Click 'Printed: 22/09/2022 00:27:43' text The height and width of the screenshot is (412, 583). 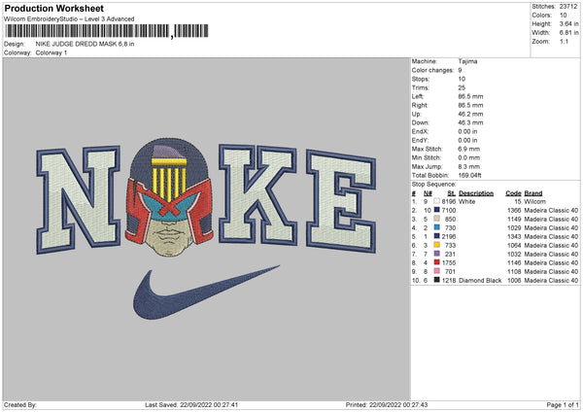tap(387, 405)
